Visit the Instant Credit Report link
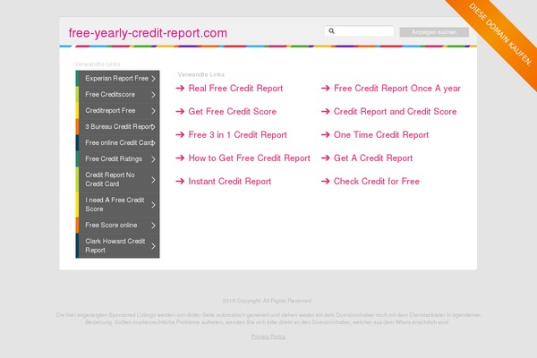537x358 pixels. pyautogui.click(x=230, y=182)
